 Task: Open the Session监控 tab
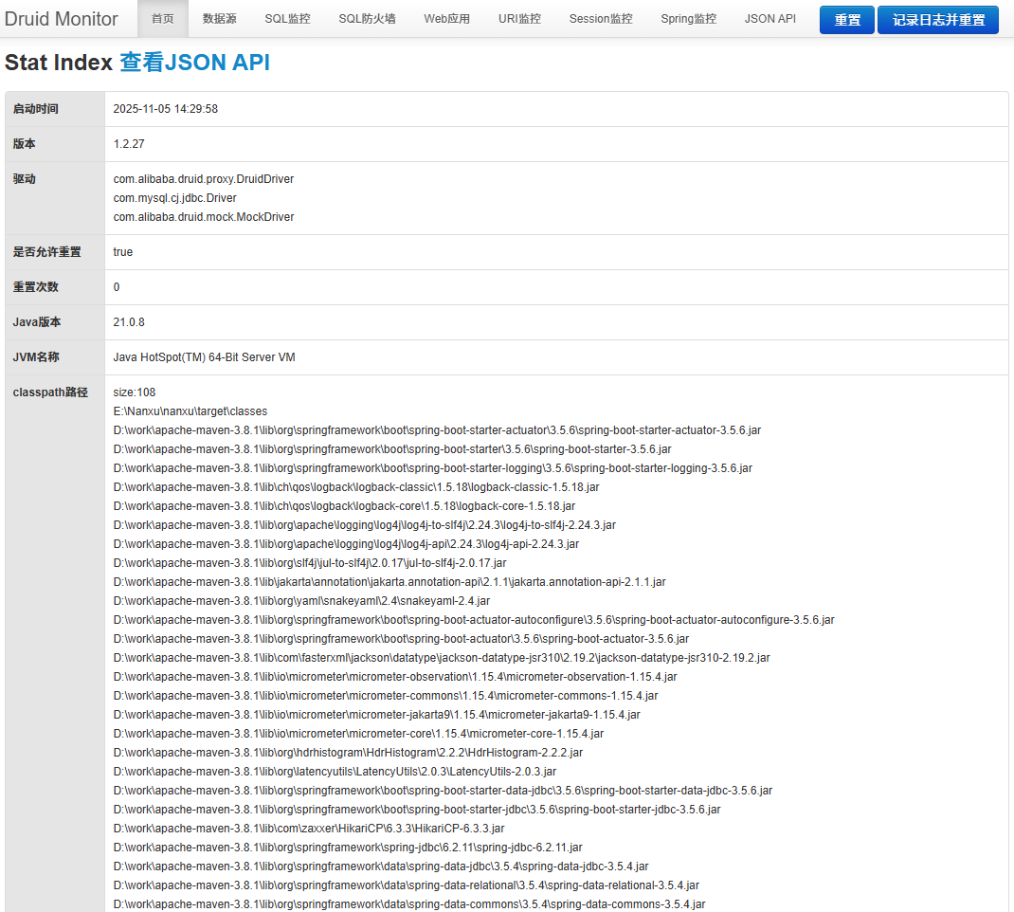click(x=600, y=18)
